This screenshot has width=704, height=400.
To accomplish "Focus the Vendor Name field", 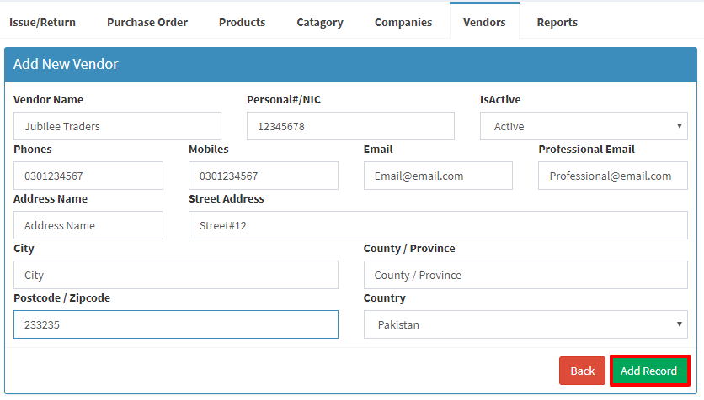I will 117,126.
